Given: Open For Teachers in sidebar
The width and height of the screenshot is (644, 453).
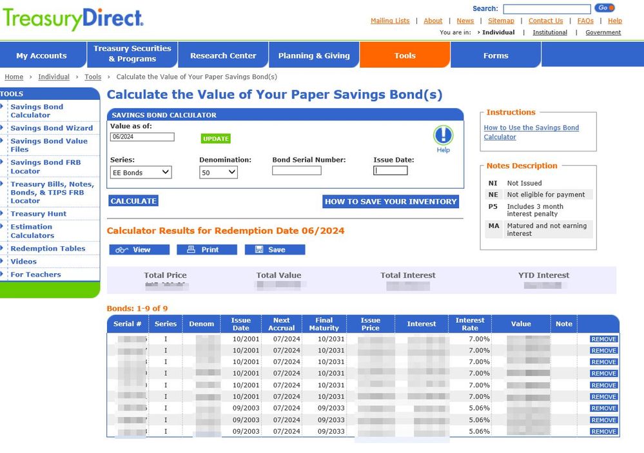Looking at the screenshot, I should pos(35,275).
